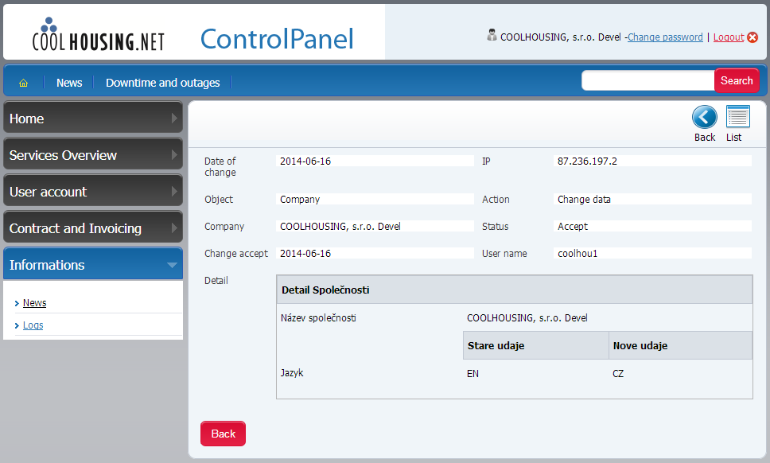Click the red Back button at bottom
Viewport: 770px width, 463px height.
coord(223,434)
